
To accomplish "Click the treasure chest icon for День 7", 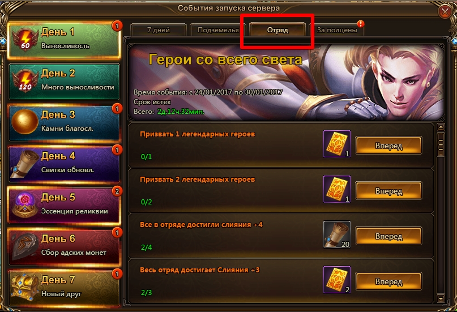I will pos(25,287).
